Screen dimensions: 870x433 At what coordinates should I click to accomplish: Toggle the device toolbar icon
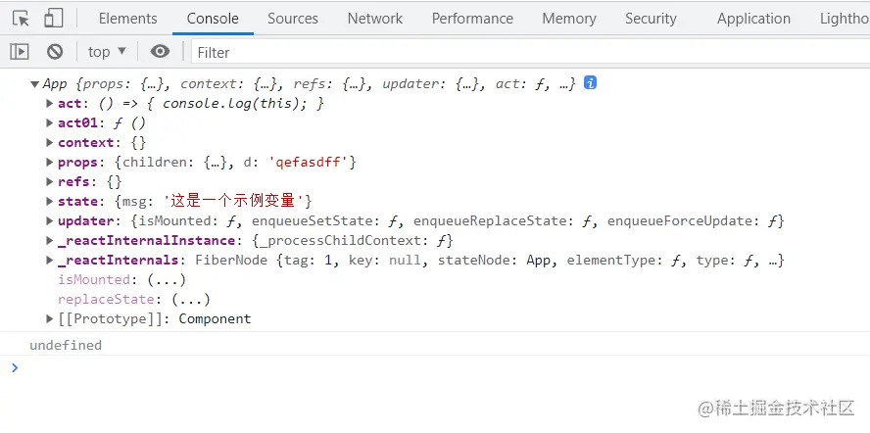(x=53, y=19)
